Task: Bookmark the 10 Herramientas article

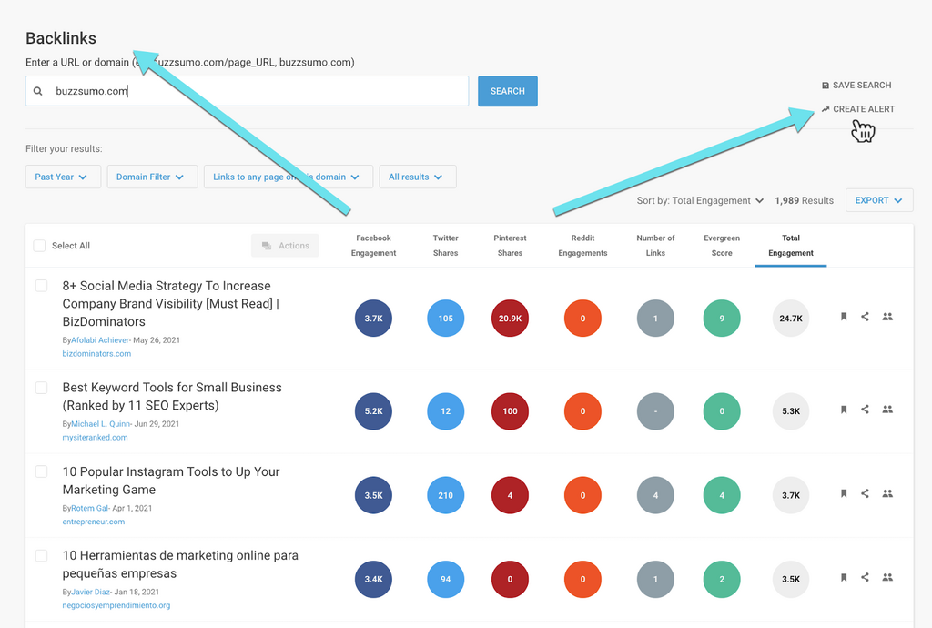Action: (x=844, y=577)
